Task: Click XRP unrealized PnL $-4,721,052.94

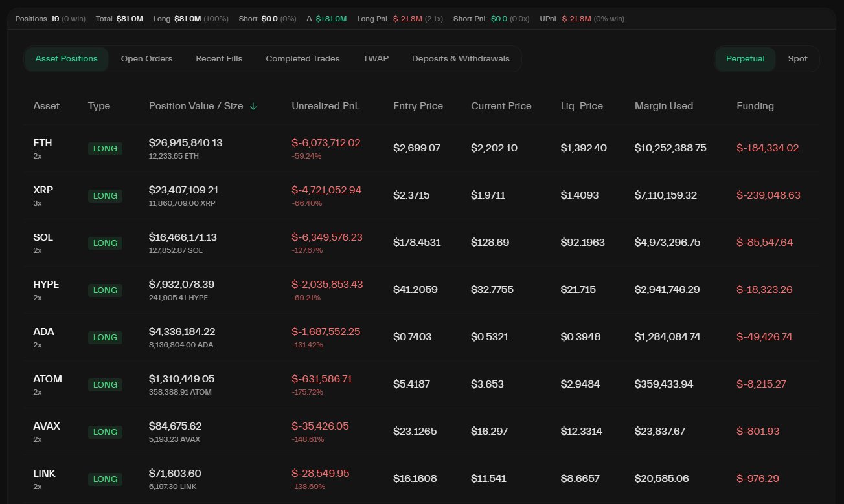Action: pyautogui.click(x=326, y=190)
